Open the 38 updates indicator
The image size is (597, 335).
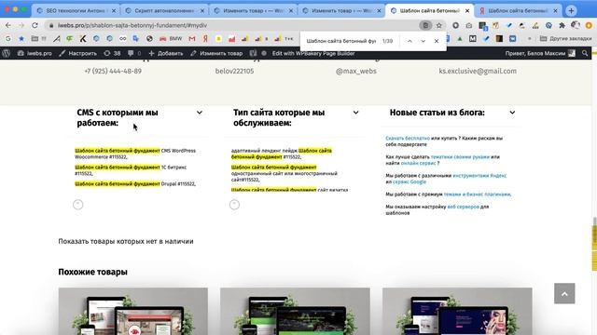point(112,53)
